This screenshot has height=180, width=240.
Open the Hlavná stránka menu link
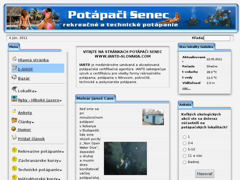[x=33, y=60]
